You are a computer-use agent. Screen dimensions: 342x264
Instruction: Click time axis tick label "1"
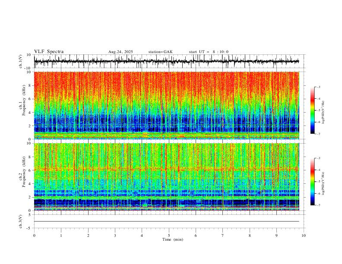pyautogui.click(x=61, y=236)
